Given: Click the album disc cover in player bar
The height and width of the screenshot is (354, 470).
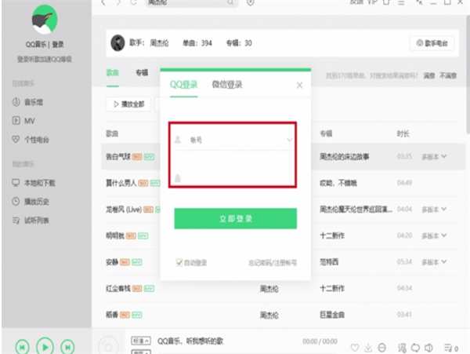Looking at the screenshot, I should (x=108, y=347).
